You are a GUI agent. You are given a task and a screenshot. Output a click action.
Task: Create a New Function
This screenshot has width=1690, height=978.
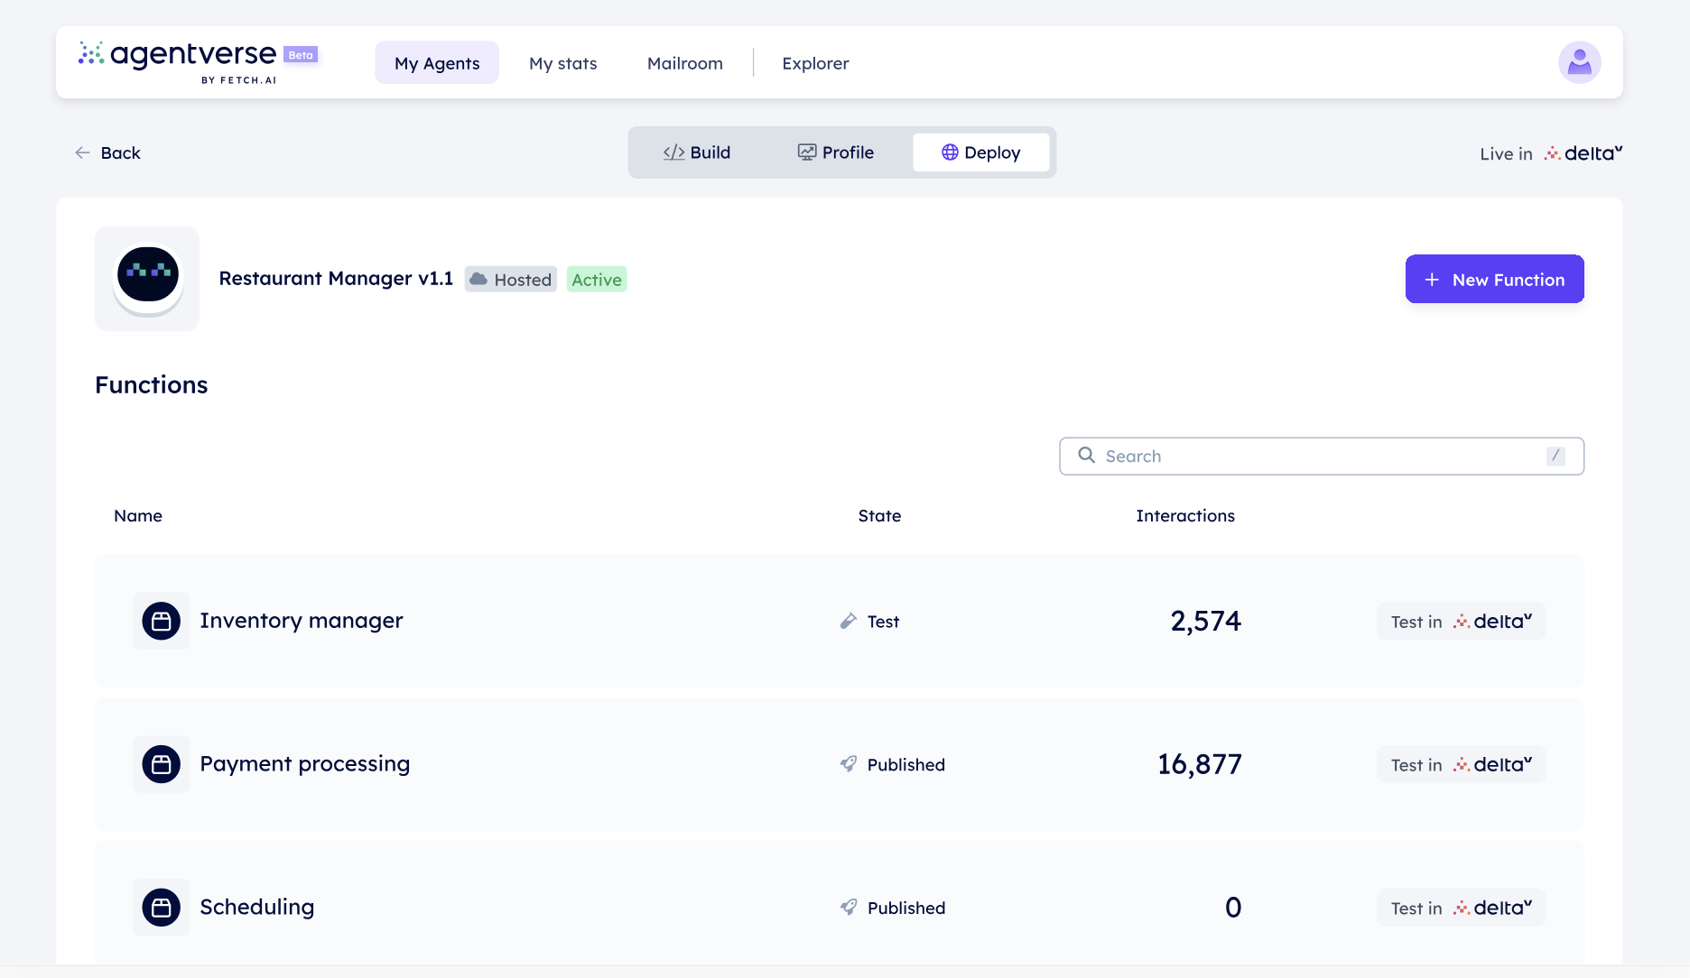[1494, 279]
